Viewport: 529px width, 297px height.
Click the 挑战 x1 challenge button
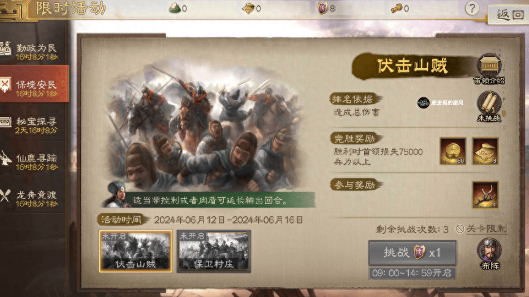coord(413,252)
